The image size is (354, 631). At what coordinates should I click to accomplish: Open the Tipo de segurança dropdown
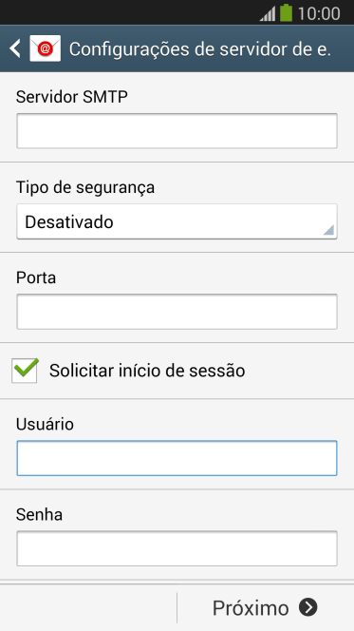177,221
